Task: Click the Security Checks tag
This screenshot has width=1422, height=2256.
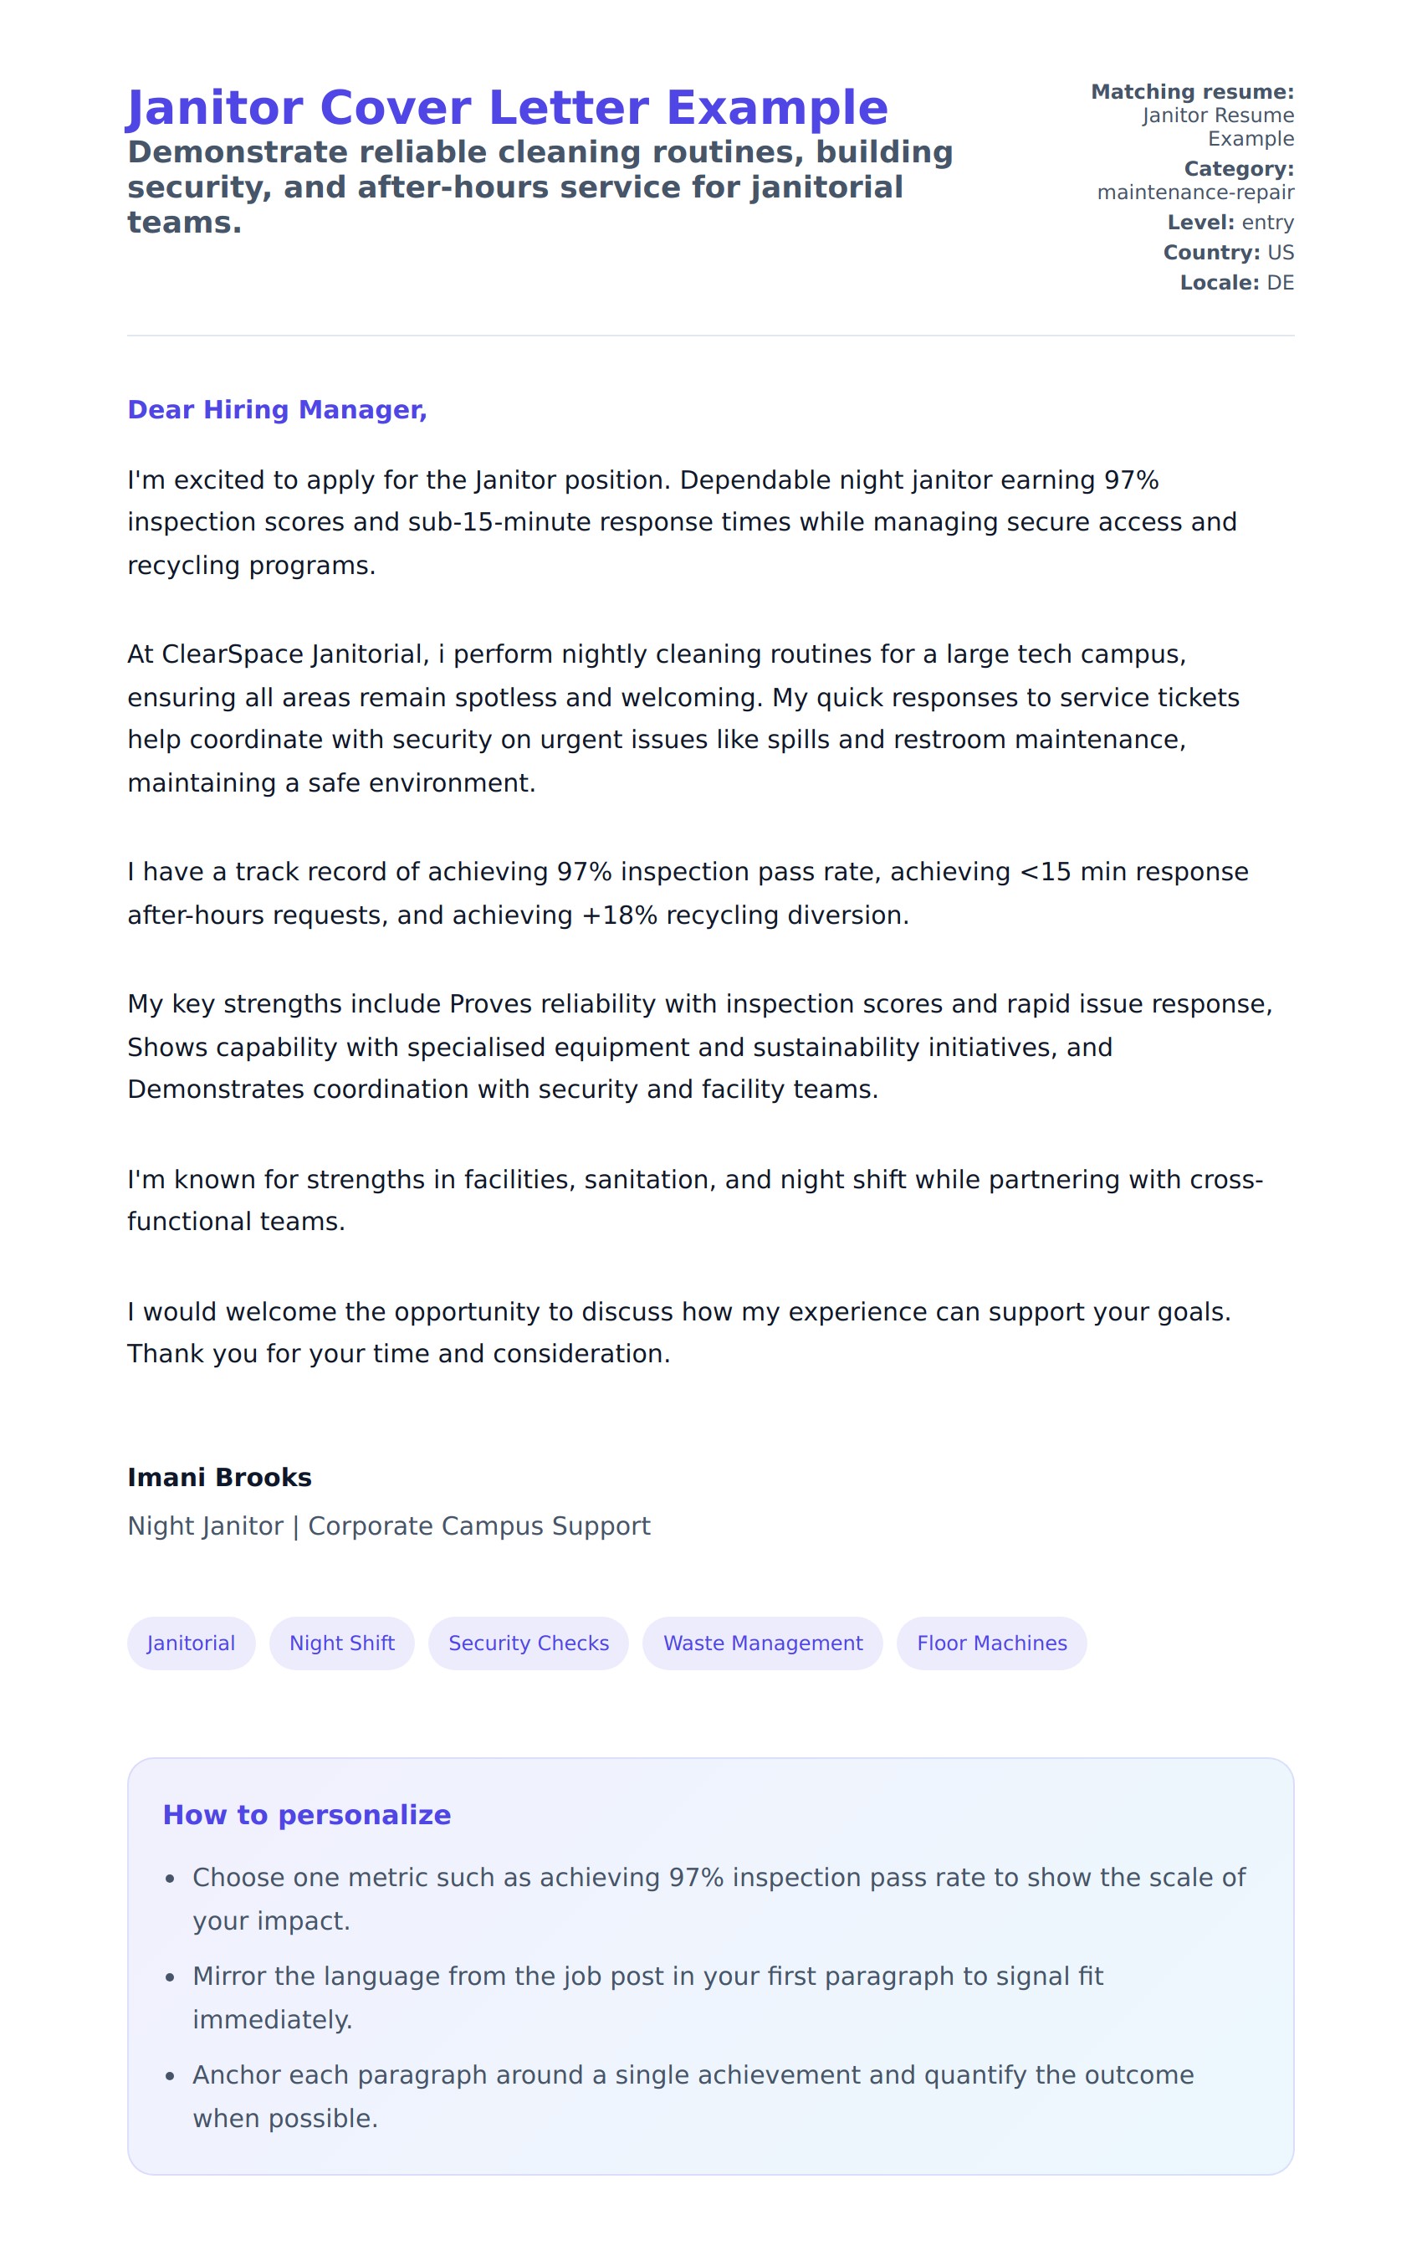Action: 529,1643
